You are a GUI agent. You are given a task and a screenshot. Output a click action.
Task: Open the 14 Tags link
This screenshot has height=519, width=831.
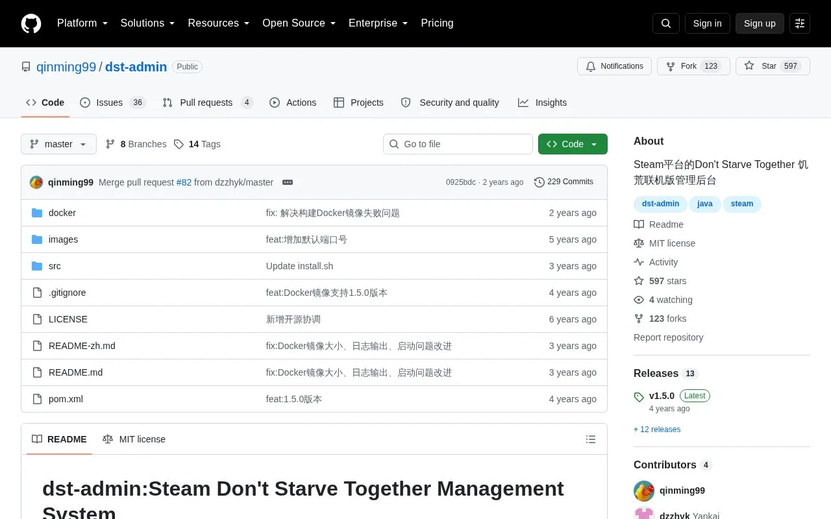pyautogui.click(x=197, y=144)
